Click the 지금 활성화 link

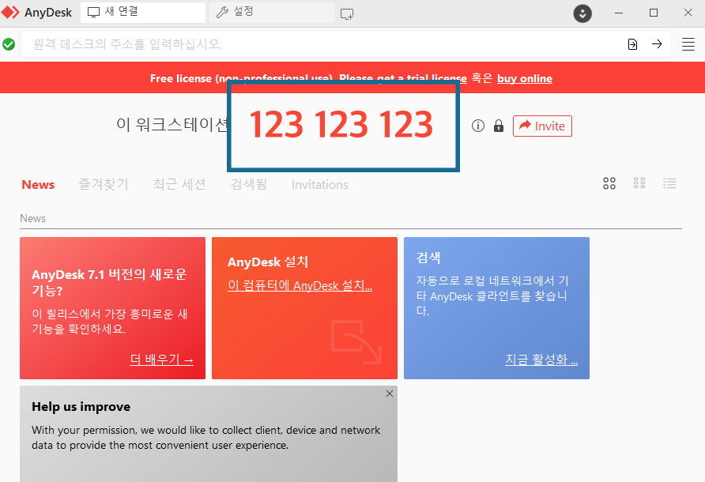pos(541,360)
